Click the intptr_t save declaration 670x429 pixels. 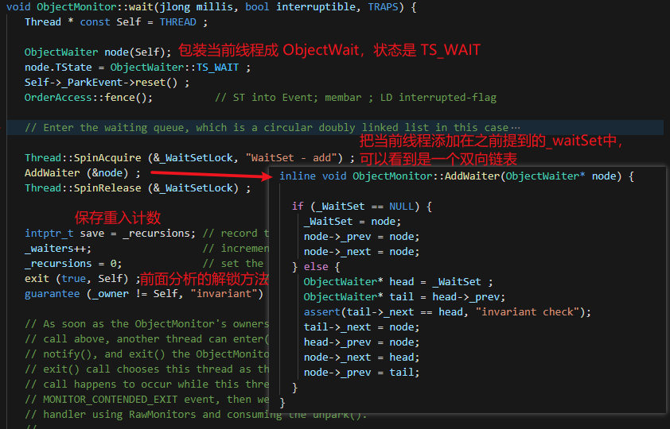[111, 234]
